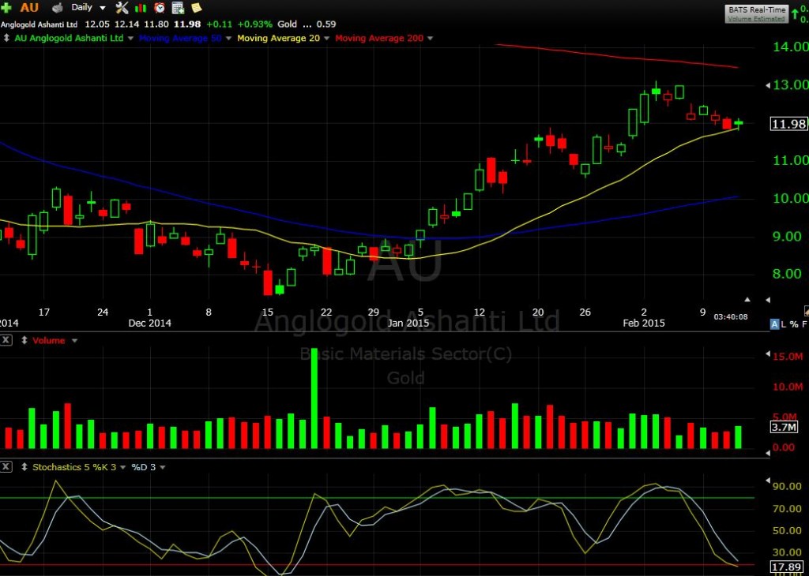
Task: Click the Gold industry label in header
Action: (287, 24)
